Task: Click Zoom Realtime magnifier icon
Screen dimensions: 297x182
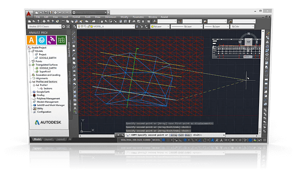Action: coord(106,21)
